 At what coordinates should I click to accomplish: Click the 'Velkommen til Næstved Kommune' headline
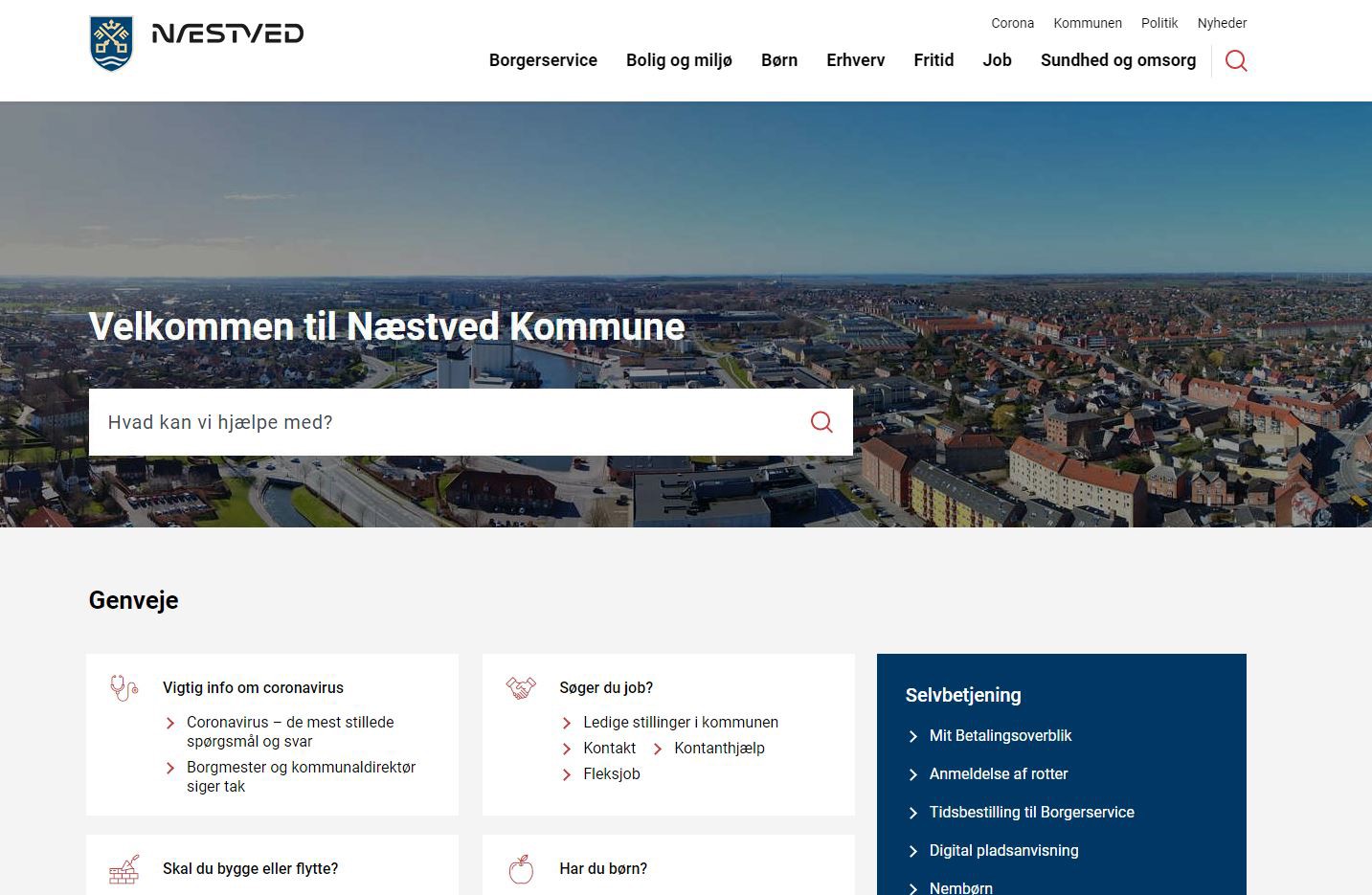pos(387,327)
